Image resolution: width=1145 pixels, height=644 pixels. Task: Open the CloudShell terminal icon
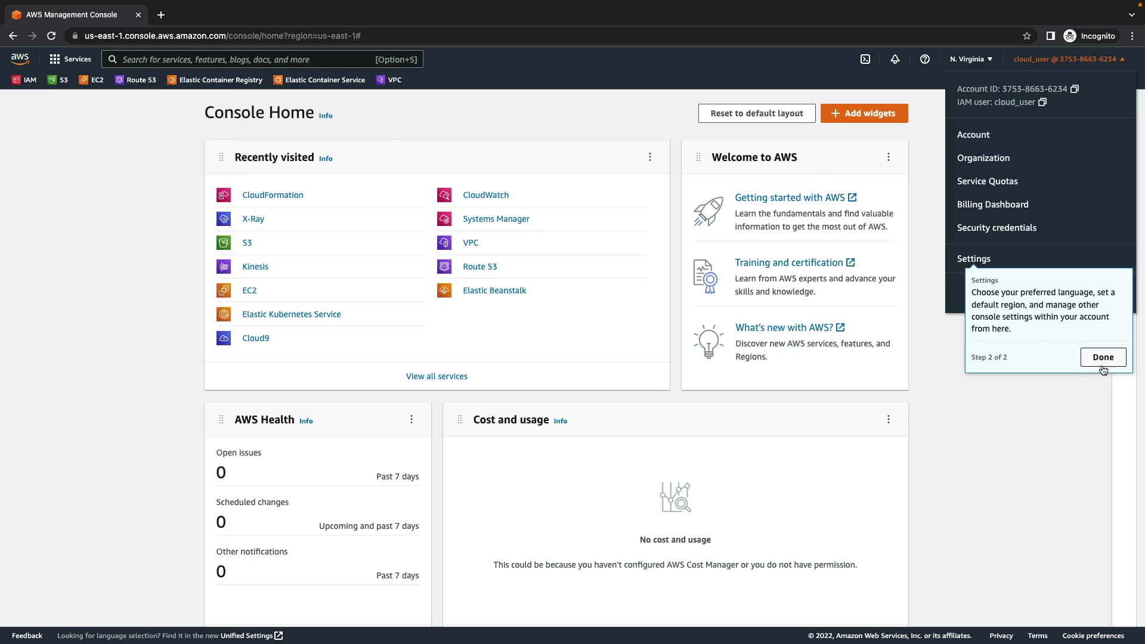point(865,59)
